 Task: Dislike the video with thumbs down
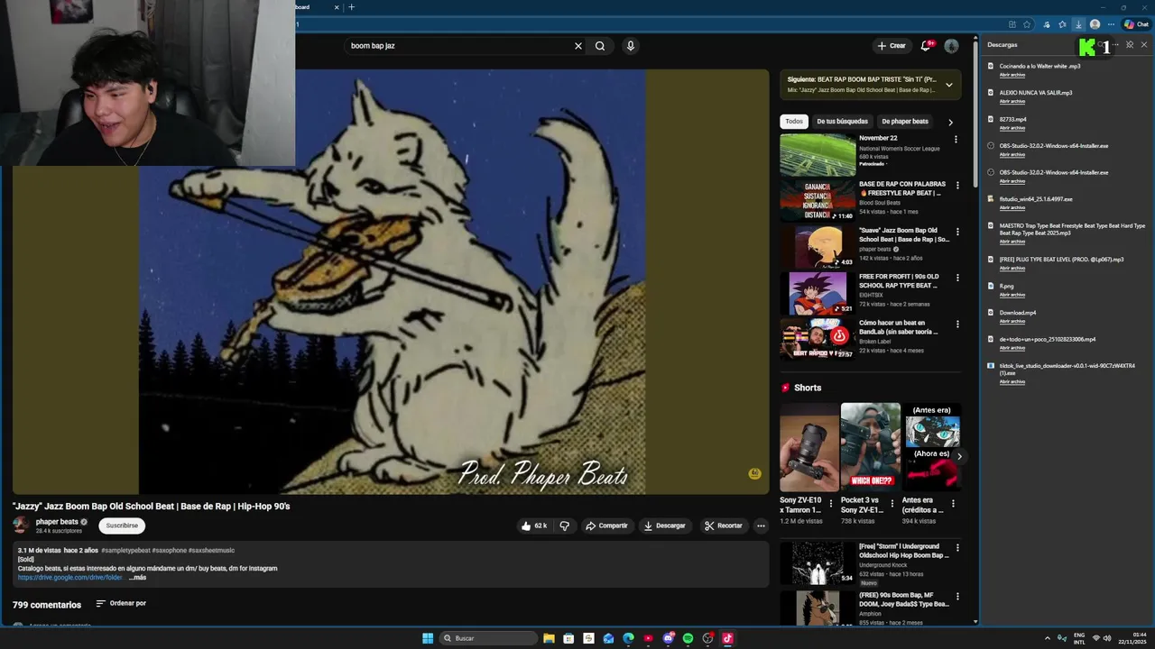[565, 526]
